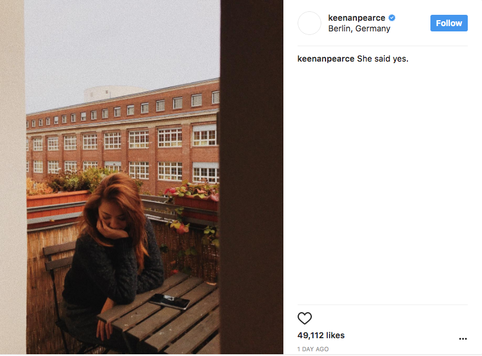Open the 1 DAY AGO timestamp

(x=313, y=349)
